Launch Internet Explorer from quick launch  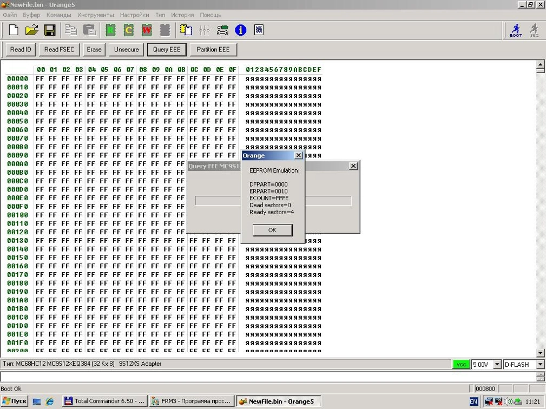50,401
